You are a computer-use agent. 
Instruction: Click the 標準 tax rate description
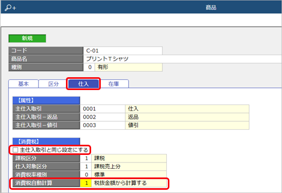coord(129,174)
